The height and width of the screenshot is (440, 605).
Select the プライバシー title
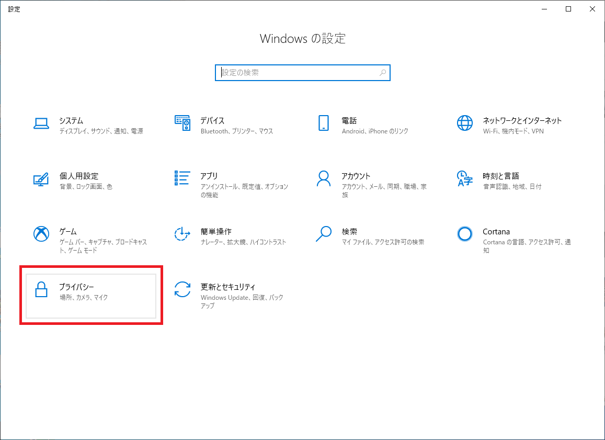click(76, 287)
